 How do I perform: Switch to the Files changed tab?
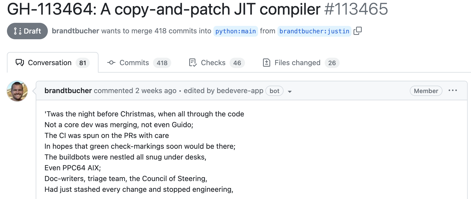coord(297,63)
